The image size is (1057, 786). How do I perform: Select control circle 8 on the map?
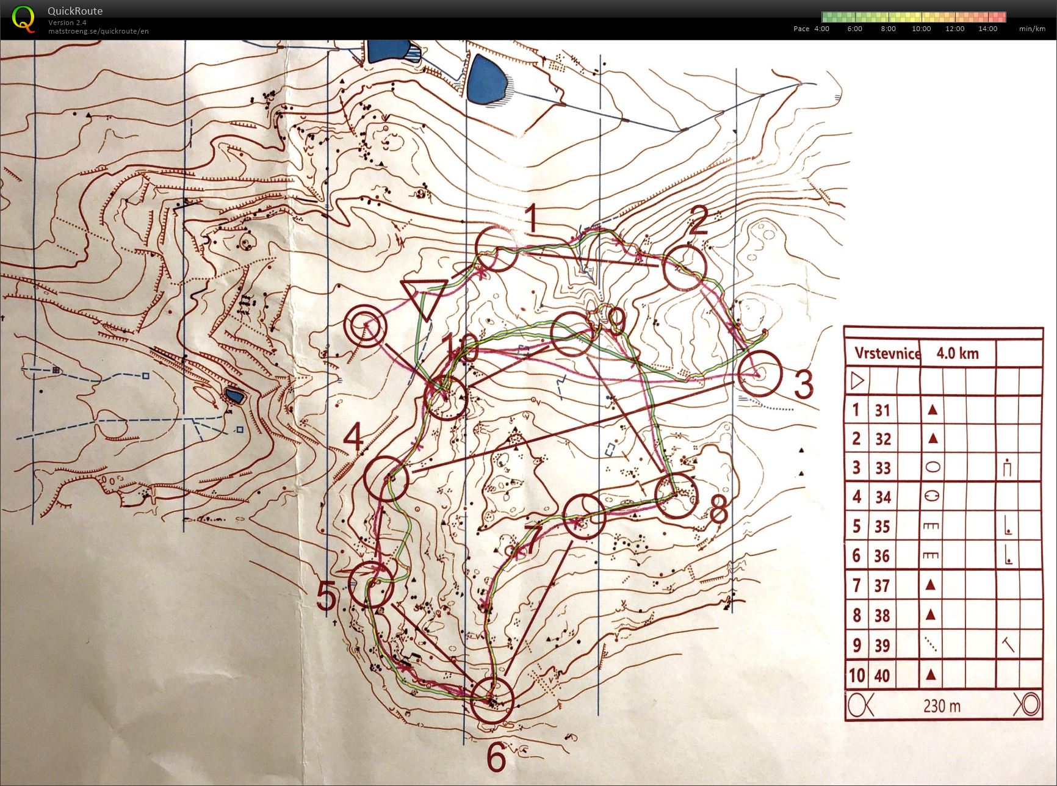[676, 497]
